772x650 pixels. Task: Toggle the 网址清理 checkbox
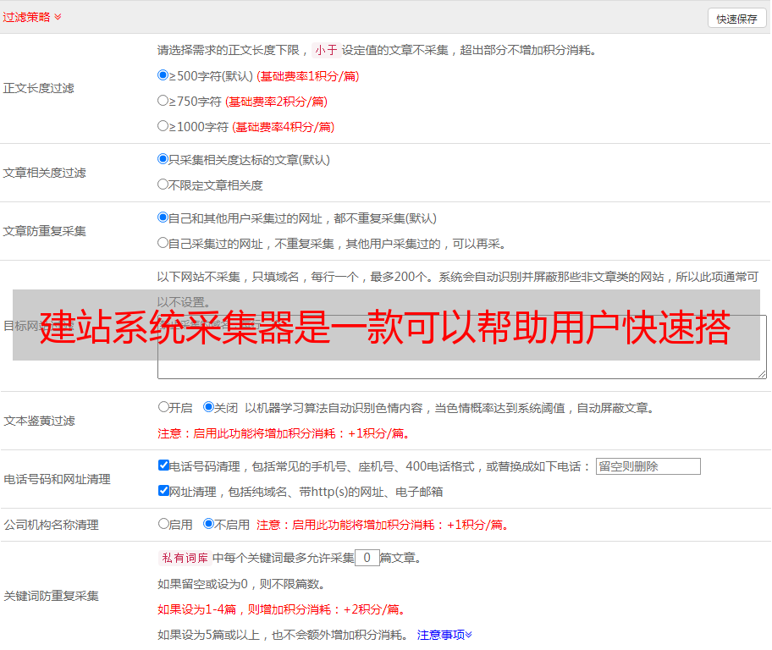coord(163,491)
